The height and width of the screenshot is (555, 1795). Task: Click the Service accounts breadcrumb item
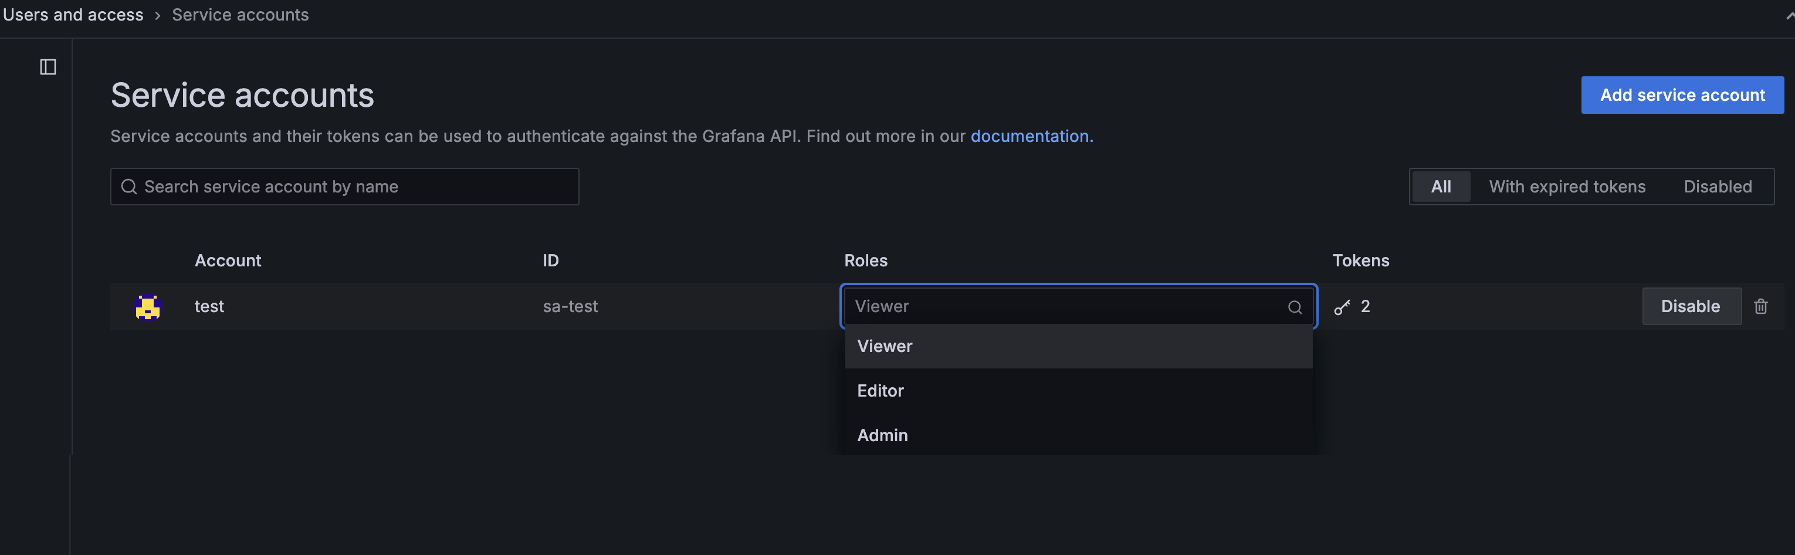pyautogui.click(x=240, y=14)
